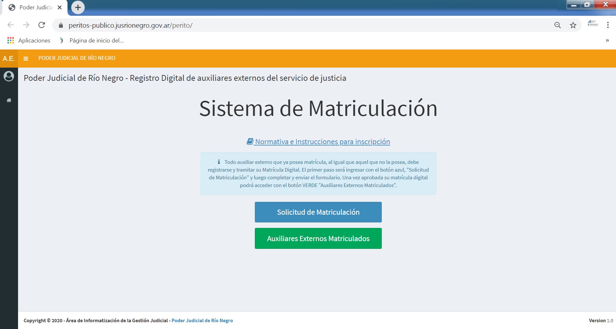
Task: Click the Auxiliares Externos Matriculados button
Action: coord(318,238)
